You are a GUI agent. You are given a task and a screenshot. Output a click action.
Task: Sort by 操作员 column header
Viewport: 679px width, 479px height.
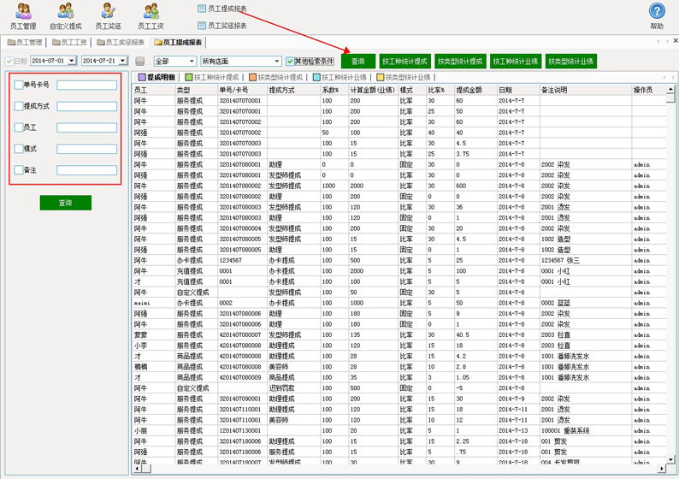649,90
